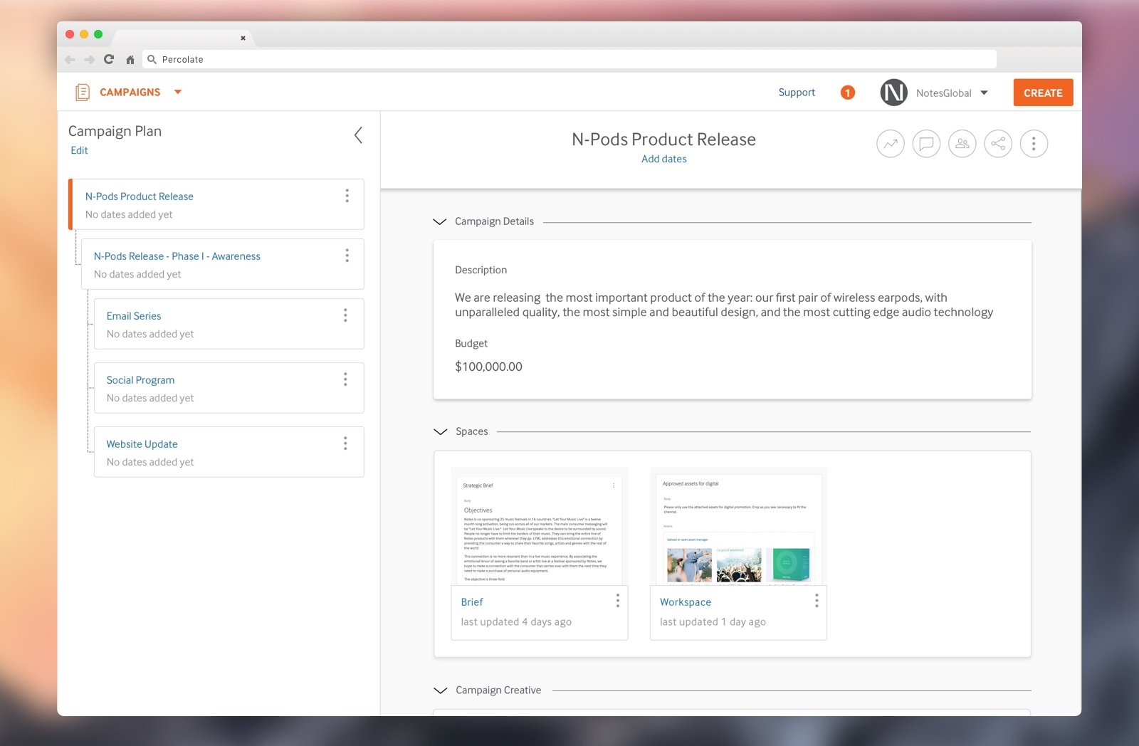The image size is (1139, 746).
Task: Go back in browser history
Action: coord(70,60)
